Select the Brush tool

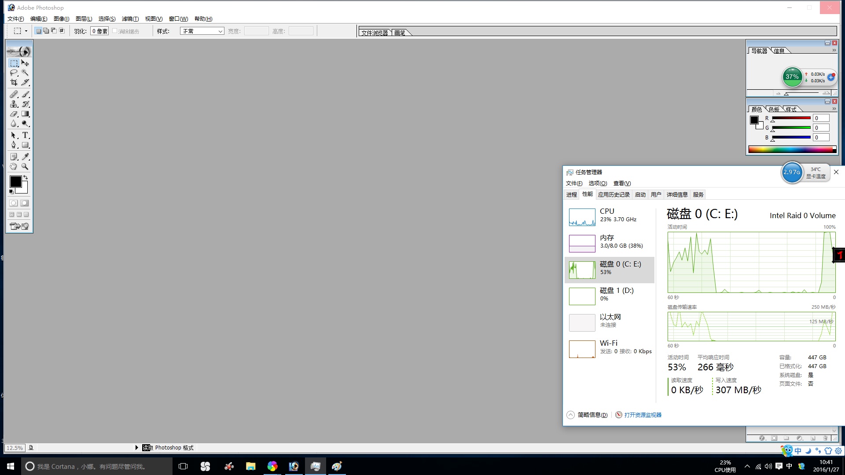click(25, 94)
